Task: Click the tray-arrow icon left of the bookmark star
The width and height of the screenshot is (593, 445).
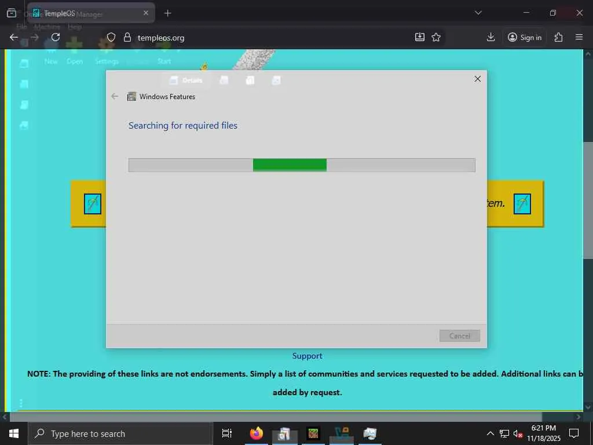Action: 420,37
